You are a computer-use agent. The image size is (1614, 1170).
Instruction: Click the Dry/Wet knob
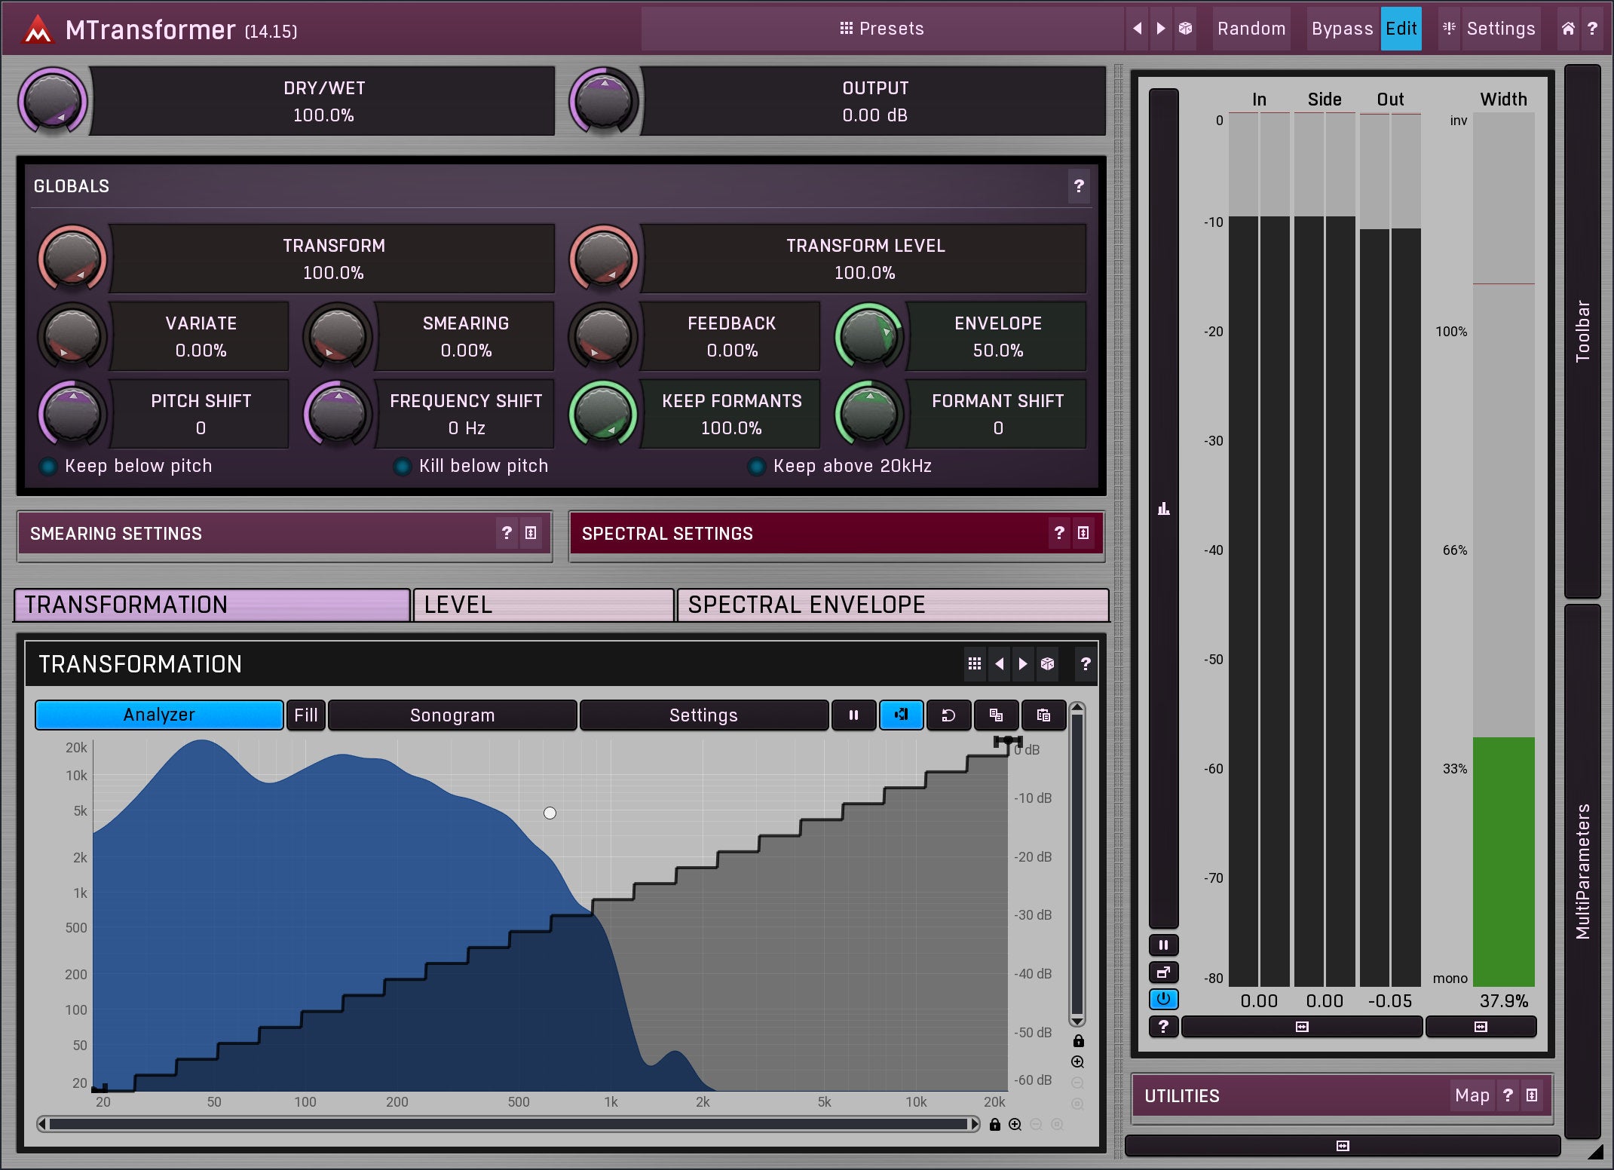click(53, 101)
